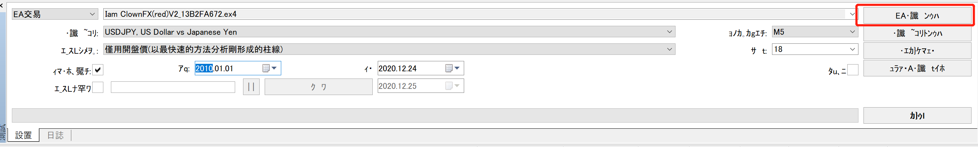The height and width of the screenshot is (147, 978).
Task: Click into the 2020.12.24 end date field
Action: pyautogui.click(x=411, y=68)
